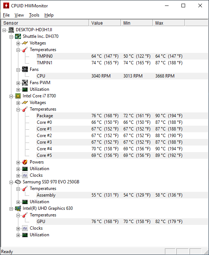Collapse Temperatures under Shuttle Inc. DH370
The width and height of the screenshot is (209, 255).
pos(18,50)
